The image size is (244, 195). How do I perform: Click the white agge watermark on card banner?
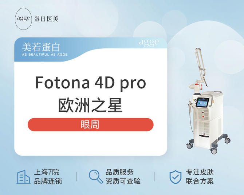[x=149, y=43]
